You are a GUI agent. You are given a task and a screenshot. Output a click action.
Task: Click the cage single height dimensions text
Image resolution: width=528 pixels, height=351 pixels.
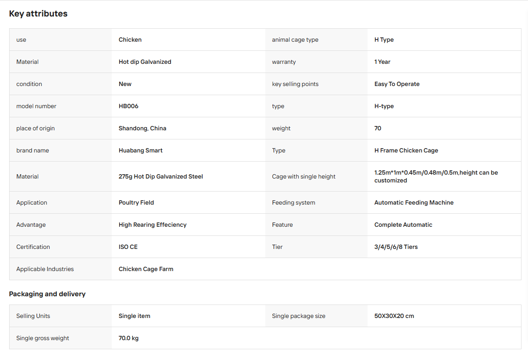tap(436, 176)
